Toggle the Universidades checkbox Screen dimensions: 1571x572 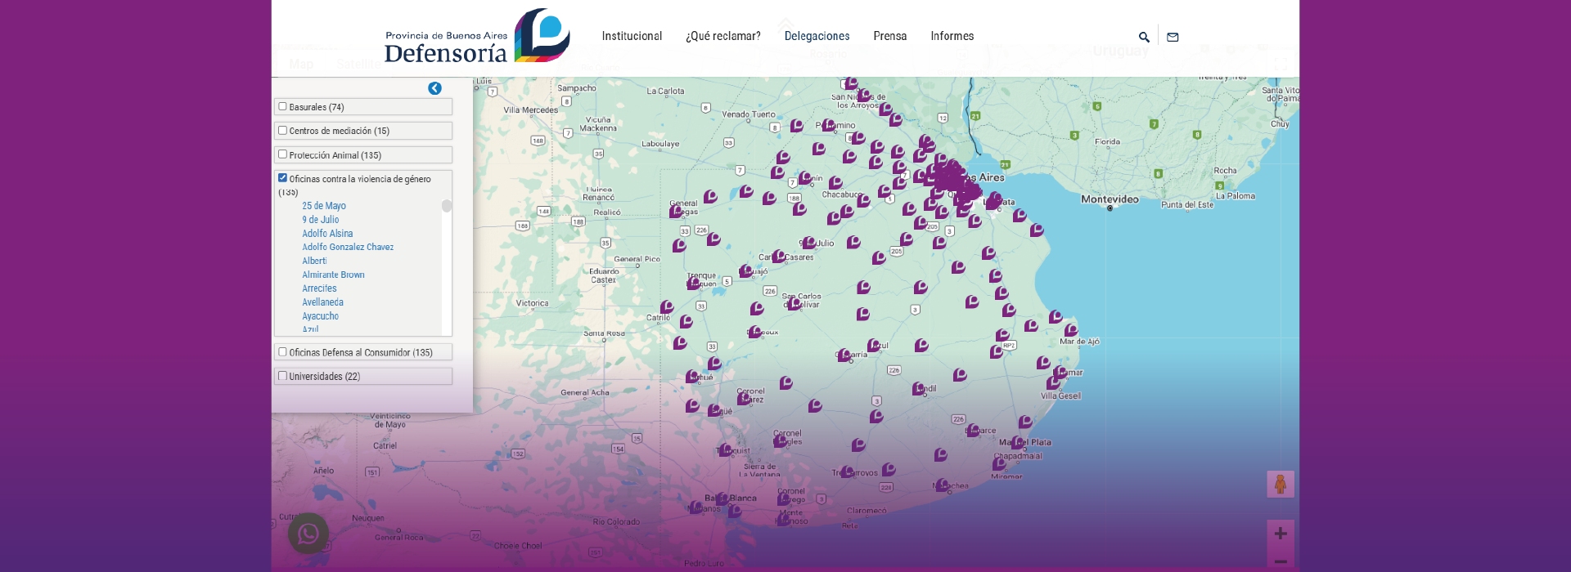pyautogui.click(x=282, y=376)
